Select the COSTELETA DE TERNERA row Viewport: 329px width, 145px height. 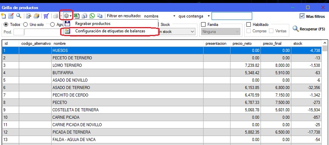[x=162, y=110]
